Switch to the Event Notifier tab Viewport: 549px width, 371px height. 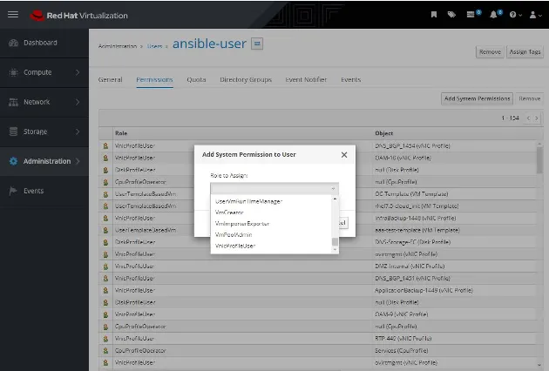click(306, 79)
